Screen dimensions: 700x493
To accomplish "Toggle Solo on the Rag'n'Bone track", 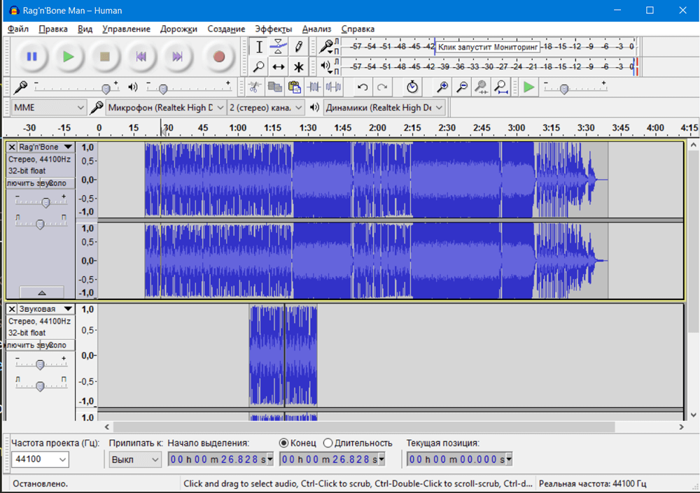I will (57, 183).
